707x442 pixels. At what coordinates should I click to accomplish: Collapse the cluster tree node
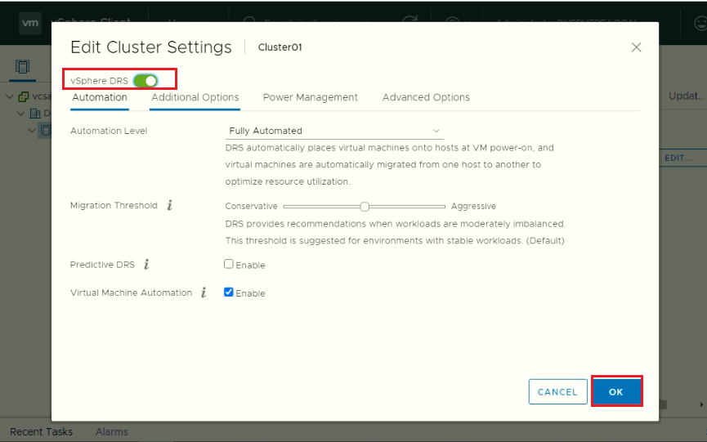32,130
